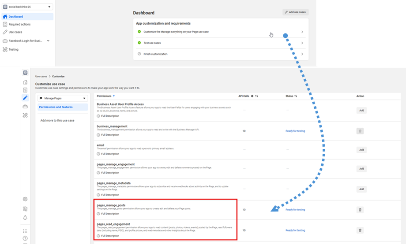The image size is (406, 244).
Task: Expand Full Description under pages_manage_posts
Action: [108, 214]
